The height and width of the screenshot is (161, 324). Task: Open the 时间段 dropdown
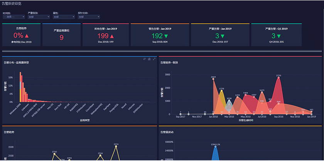13,17
